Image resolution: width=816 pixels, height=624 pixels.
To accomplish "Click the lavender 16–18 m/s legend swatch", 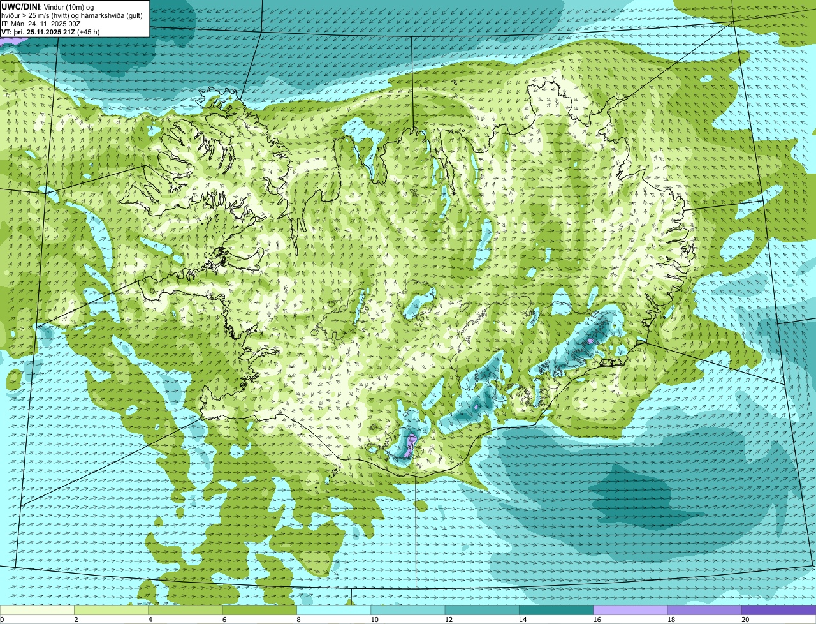I will tap(630, 611).
